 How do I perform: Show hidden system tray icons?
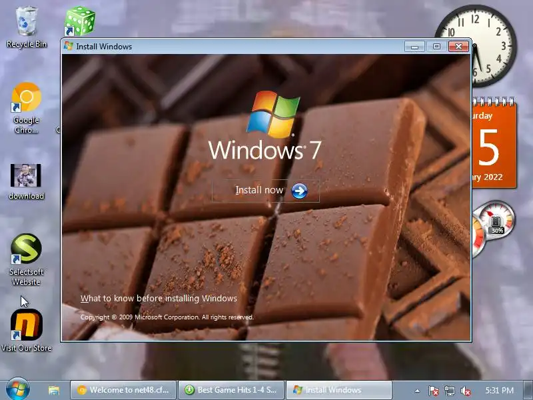coord(417,391)
